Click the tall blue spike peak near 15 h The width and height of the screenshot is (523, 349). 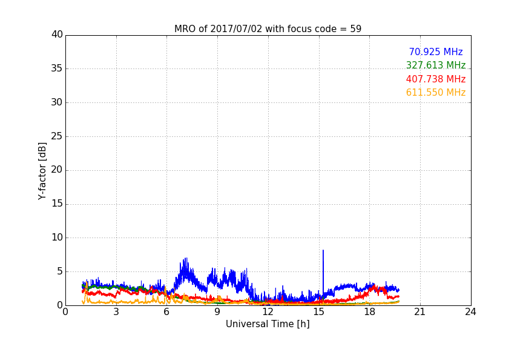(323, 250)
